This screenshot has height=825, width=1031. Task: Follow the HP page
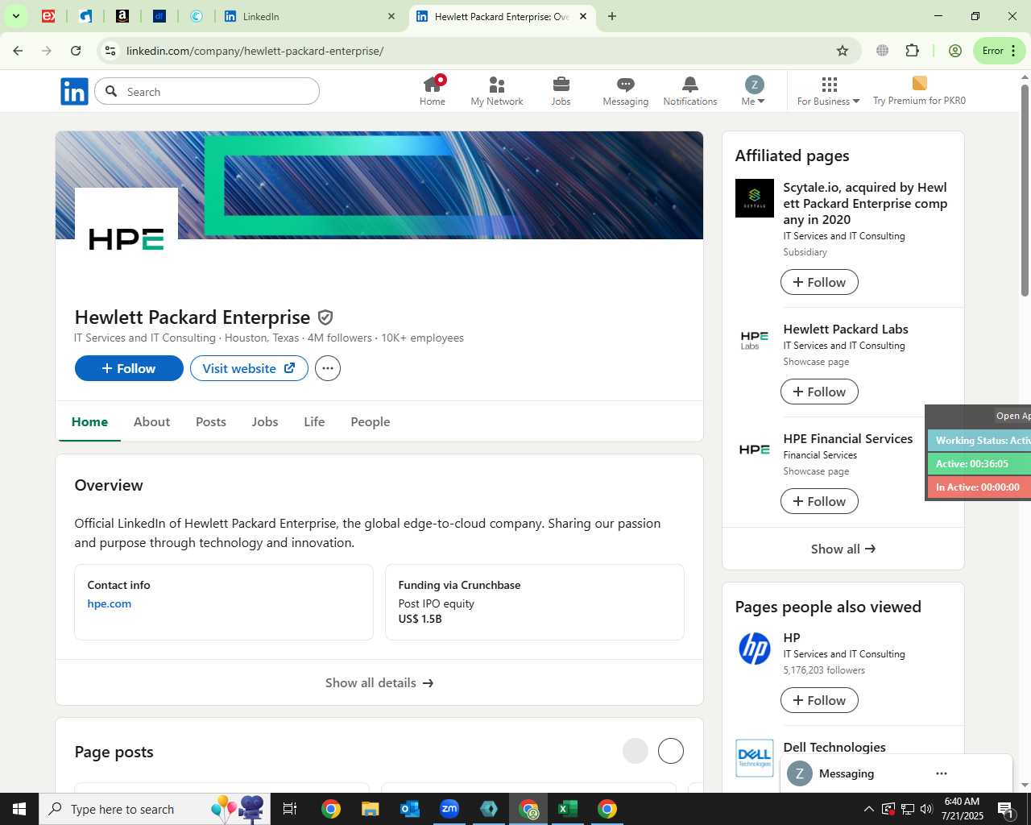[x=819, y=700]
